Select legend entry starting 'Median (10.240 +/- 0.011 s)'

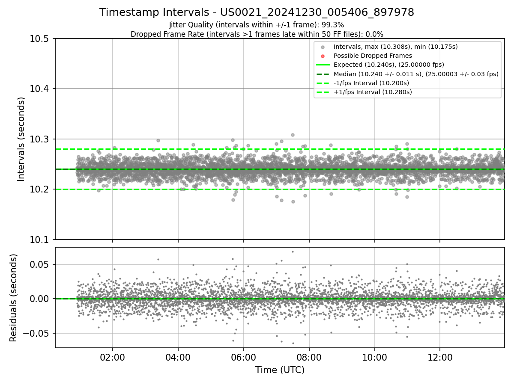[416, 74]
